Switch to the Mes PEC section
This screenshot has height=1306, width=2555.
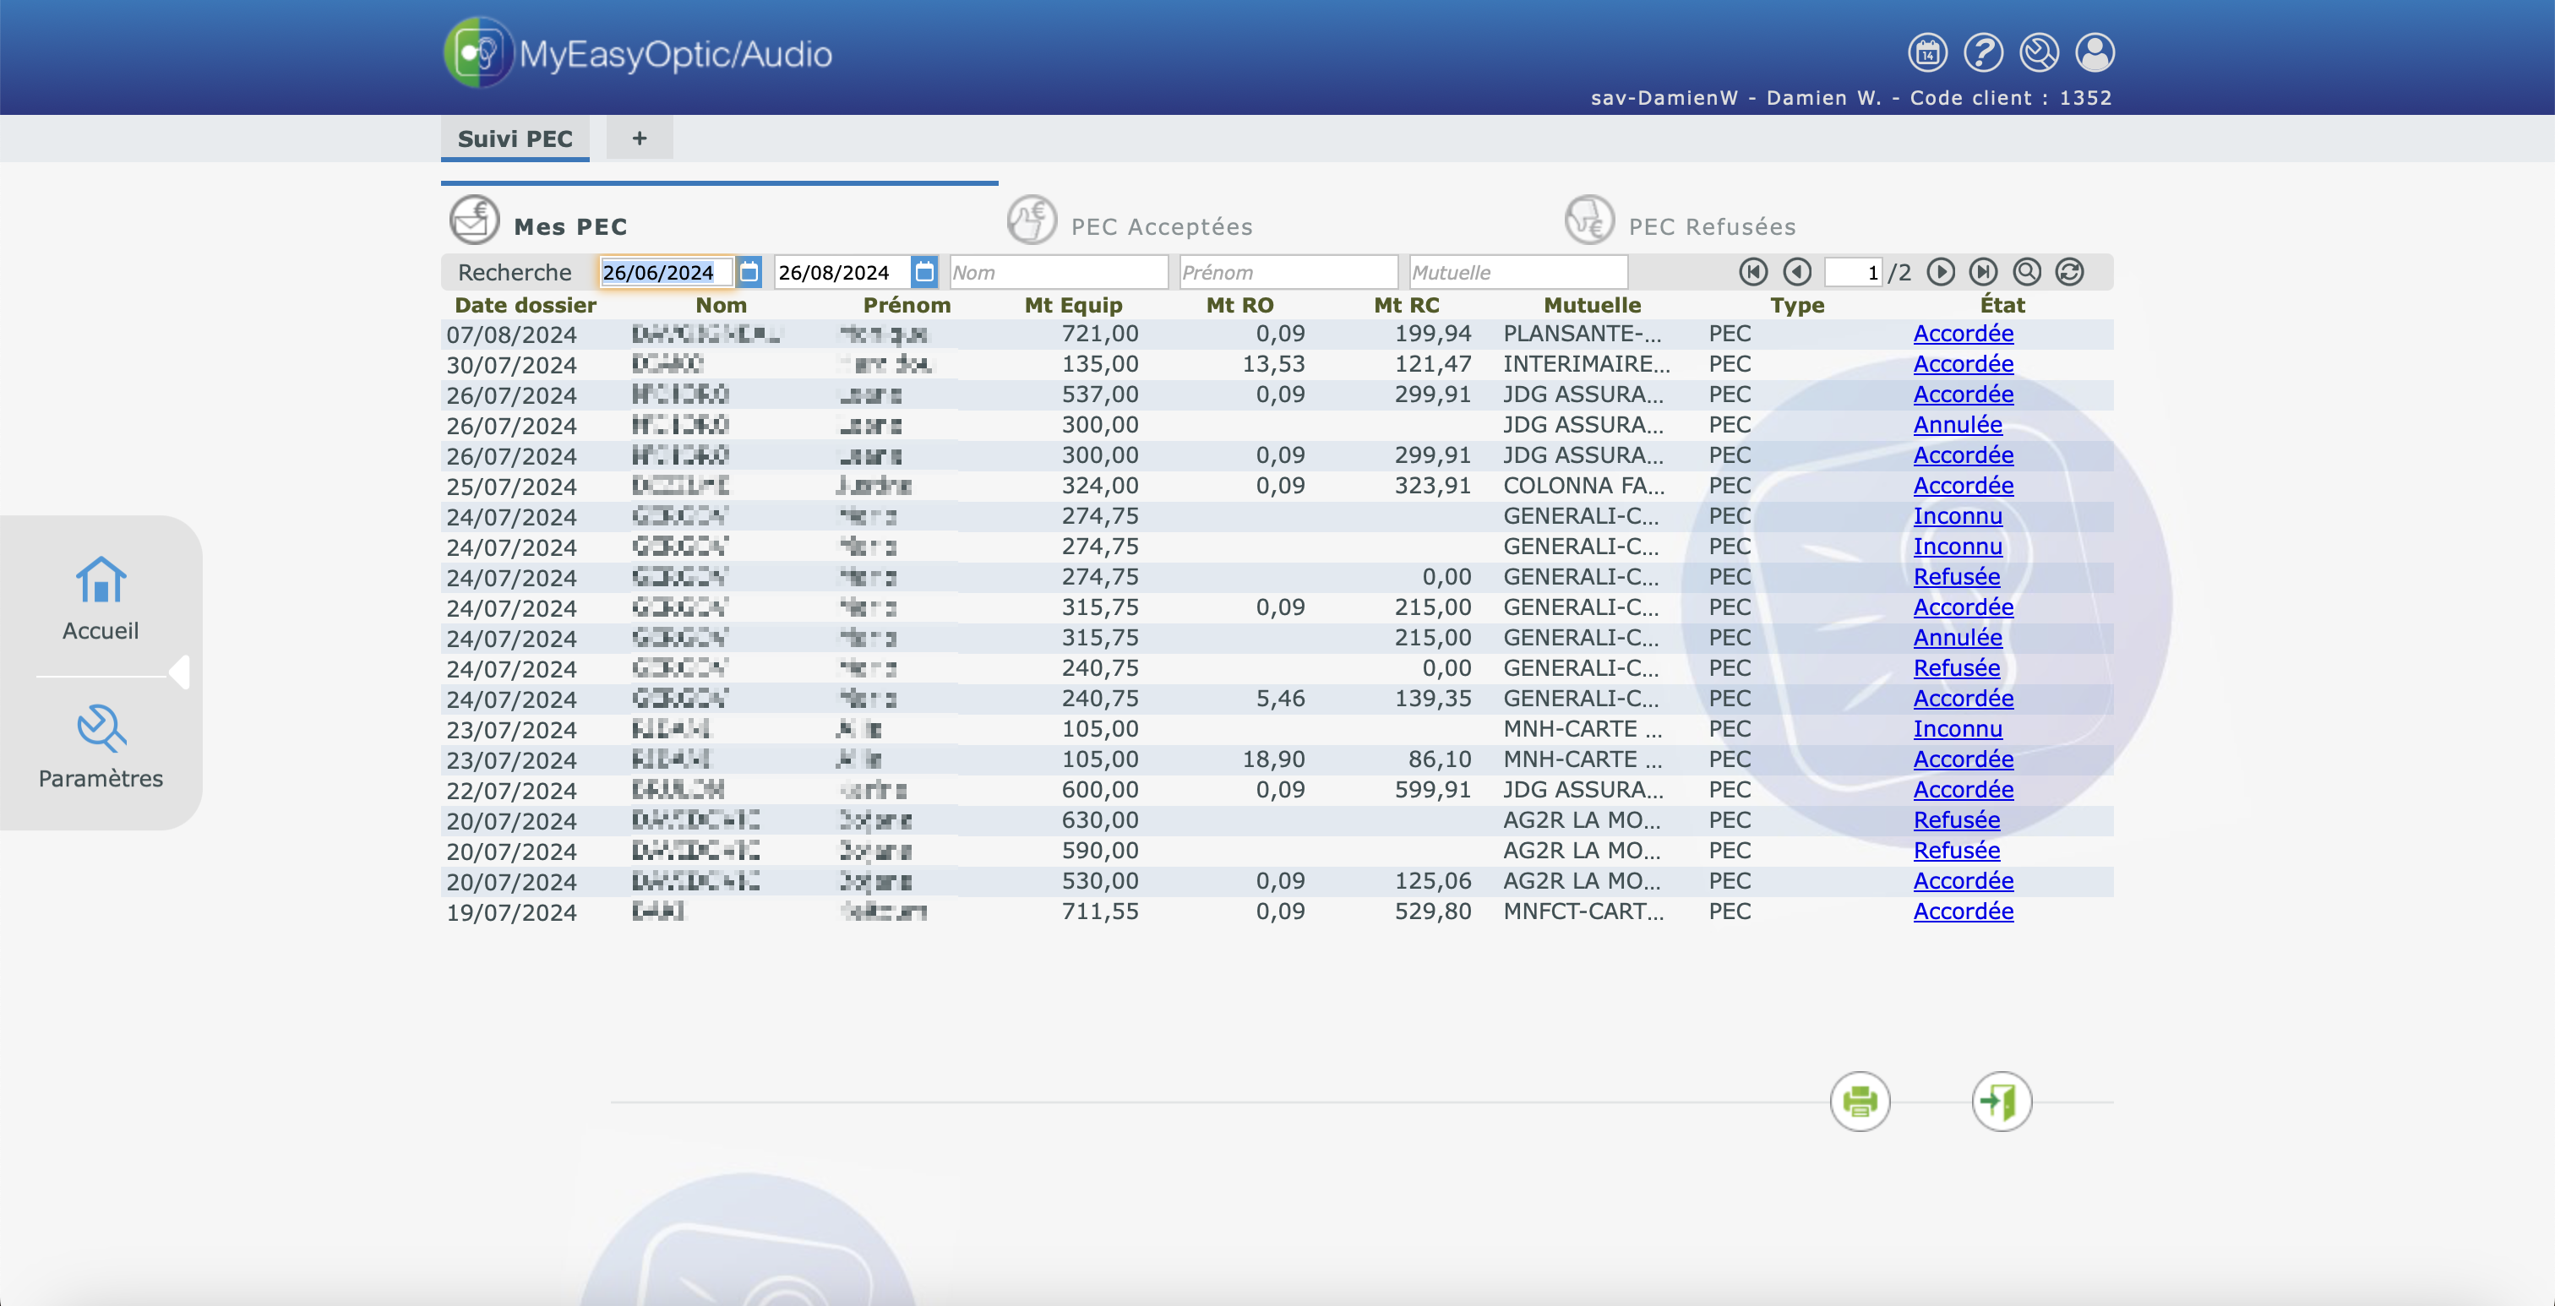(x=571, y=227)
